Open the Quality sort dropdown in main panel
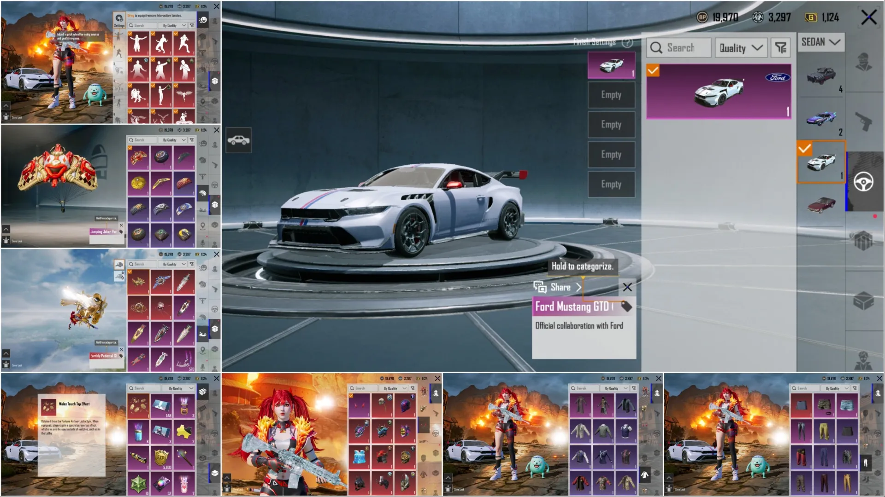Screen dimensions: 885x497 pos(741,48)
